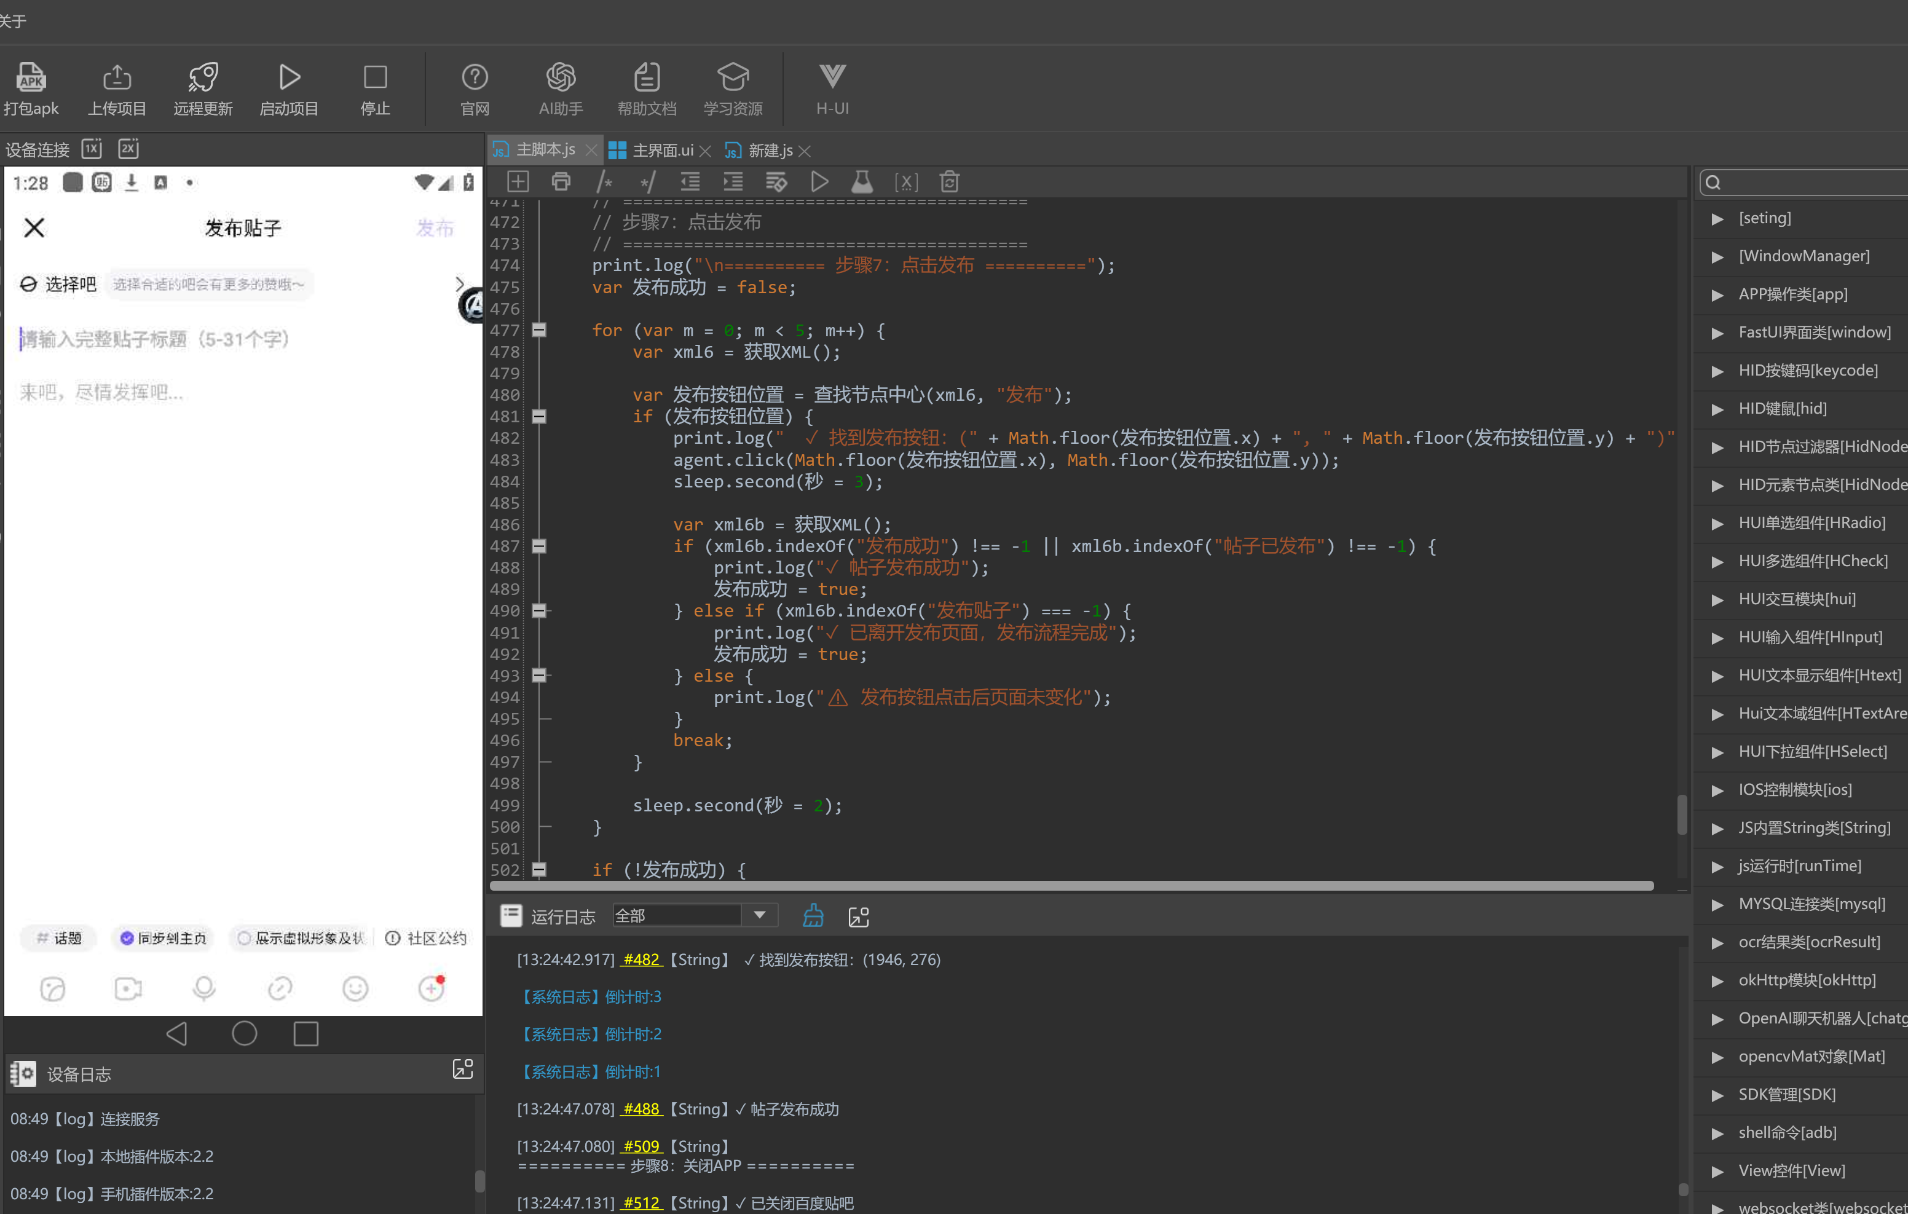The image size is (1908, 1214).
Task: Click the code editor vertical scrollbar thumb
Action: click(1681, 814)
